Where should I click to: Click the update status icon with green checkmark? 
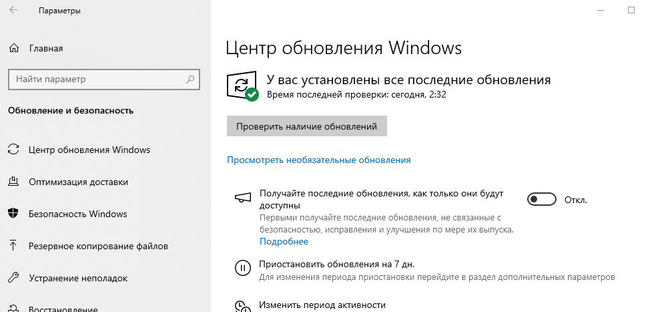click(242, 86)
